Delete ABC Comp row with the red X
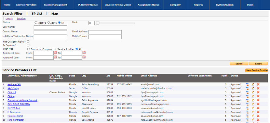Screen dimensions: 270x123 pyautogui.click(x=258, y=88)
